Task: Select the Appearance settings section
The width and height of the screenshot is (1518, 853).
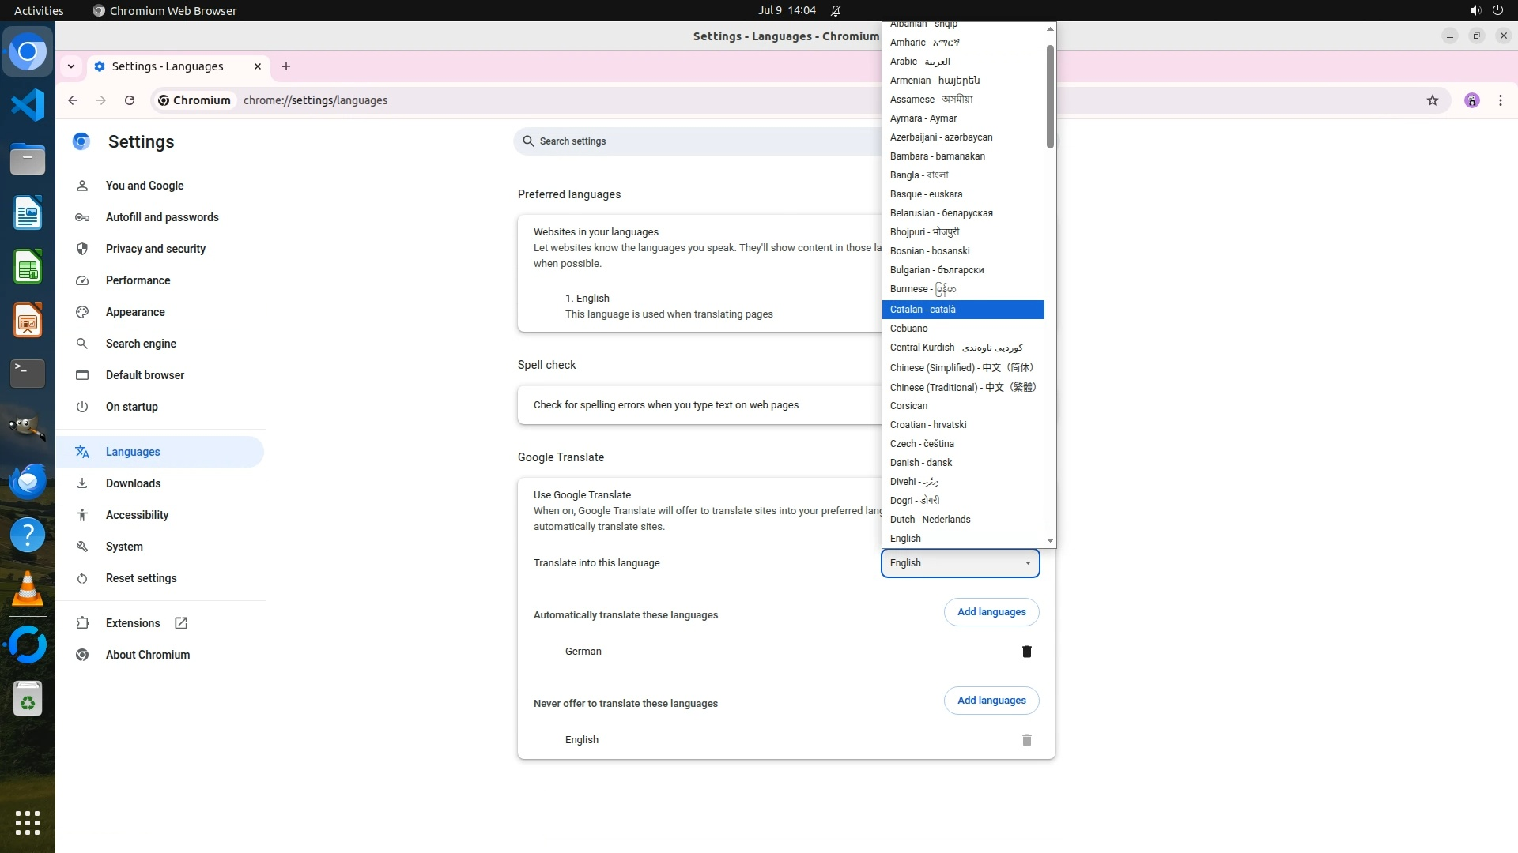Action: pos(135,312)
